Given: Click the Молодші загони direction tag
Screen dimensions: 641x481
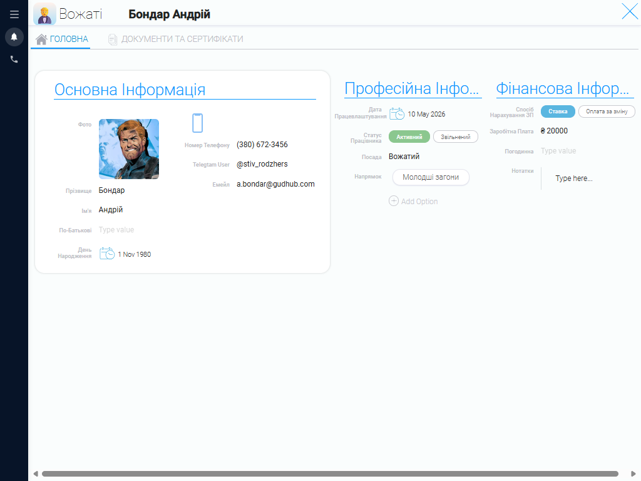Looking at the screenshot, I should [431, 177].
